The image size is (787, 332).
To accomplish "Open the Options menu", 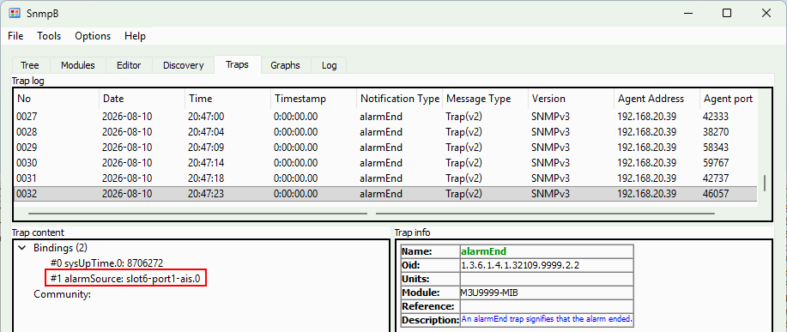I will [x=93, y=36].
